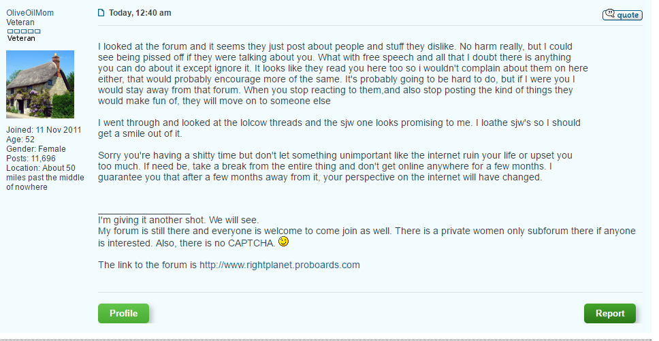Open the OliveOilMom username link

30,13
